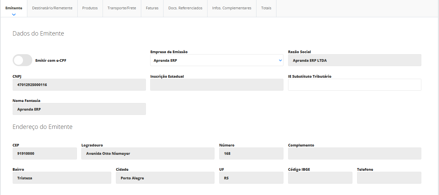Image resolution: width=439 pixels, height=195 pixels.
Task: Click the CEP field showing 91910000
Action: pyautogui.click(x=45, y=153)
